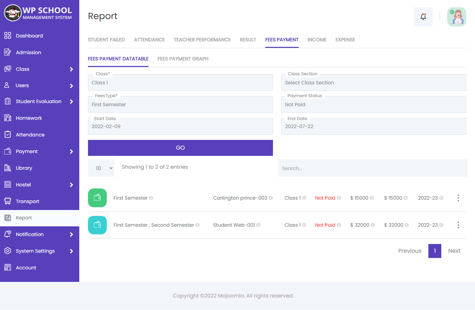The width and height of the screenshot is (475, 310).
Task: Open Payment Status dropdown
Action: (374, 104)
